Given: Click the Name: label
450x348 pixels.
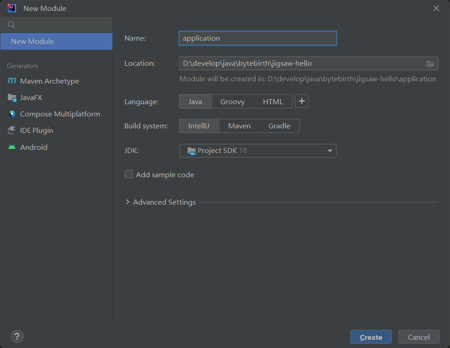Looking at the screenshot, I should pos(135,38).
